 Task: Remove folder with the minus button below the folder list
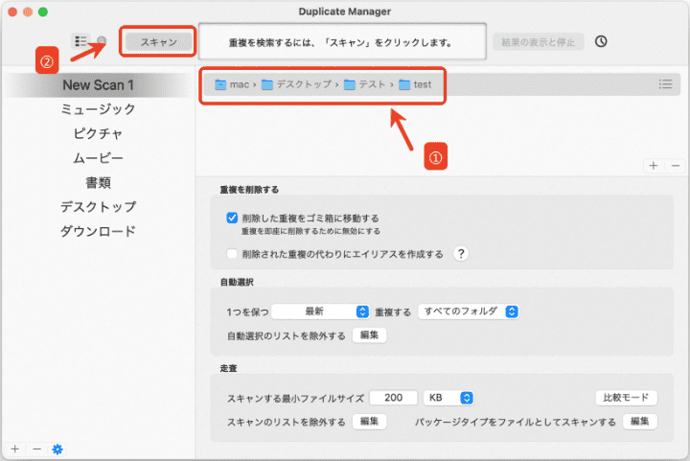tap(675, 165)
